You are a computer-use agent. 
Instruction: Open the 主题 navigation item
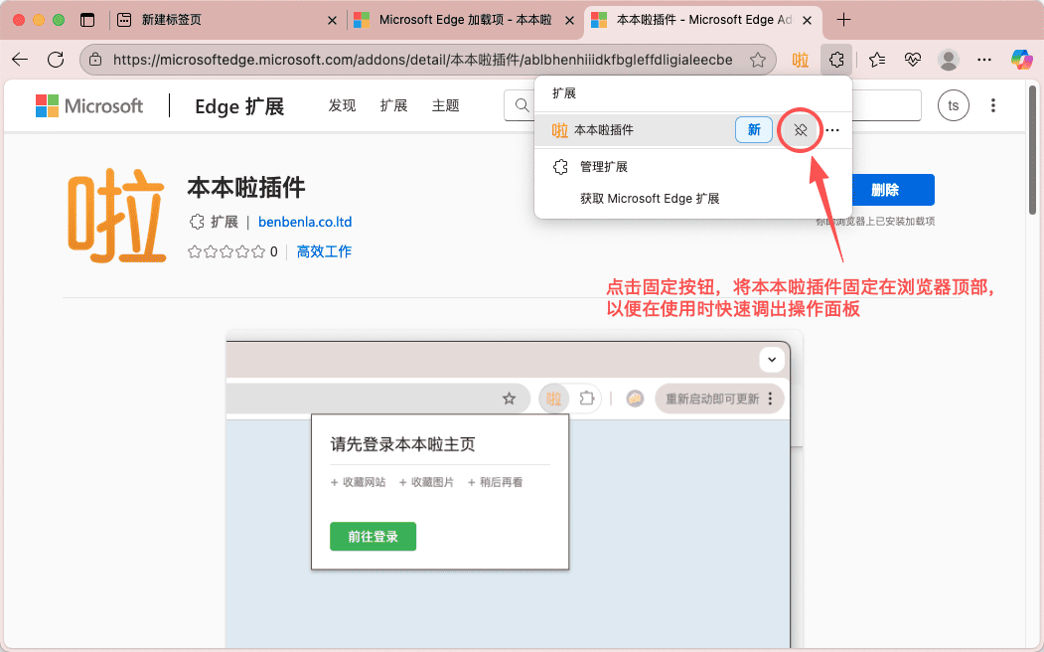click(445, 105)
